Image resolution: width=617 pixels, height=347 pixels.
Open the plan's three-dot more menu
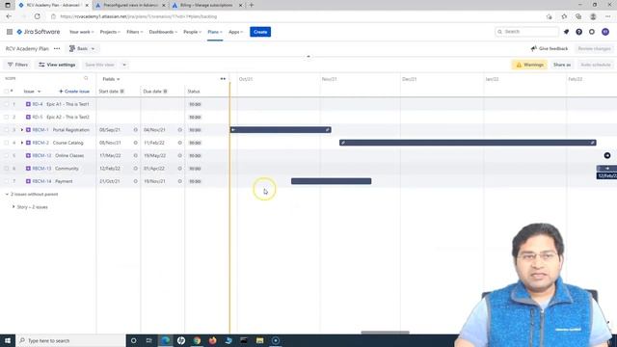tap(57, 48)
